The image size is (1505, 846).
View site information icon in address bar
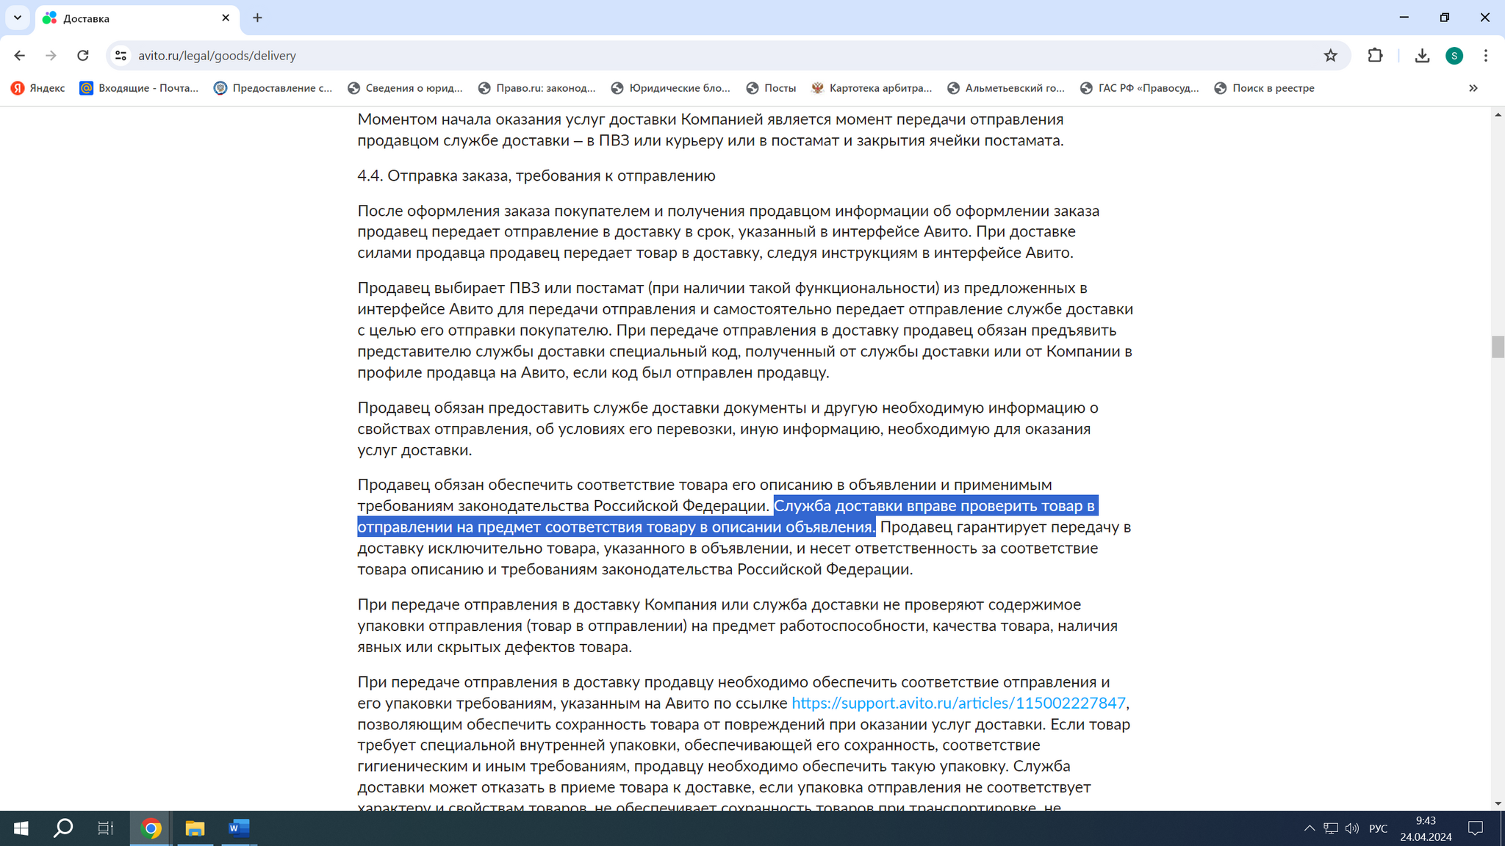click(121, 56)
